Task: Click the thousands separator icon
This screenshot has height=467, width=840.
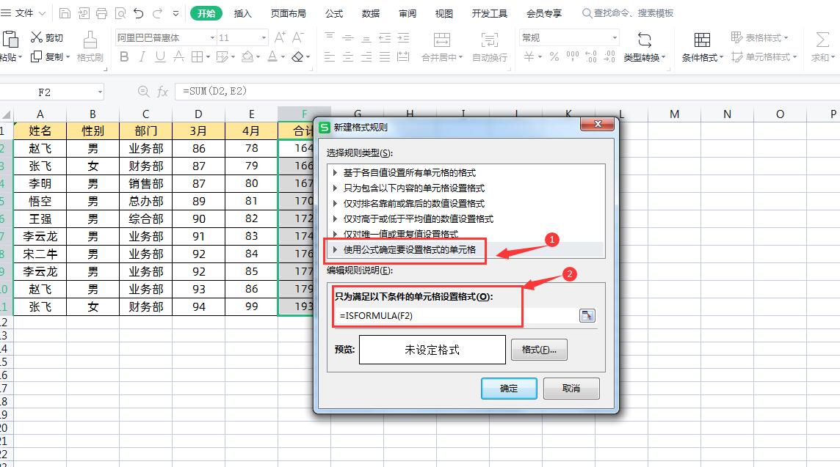Action: click(x=572, y=56)
